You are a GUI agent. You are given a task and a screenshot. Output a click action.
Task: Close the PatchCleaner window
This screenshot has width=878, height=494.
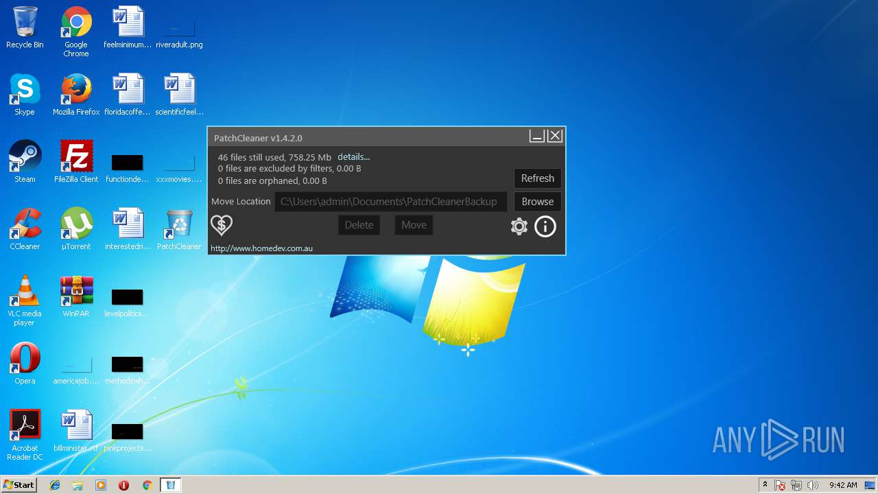click(555, 136)
